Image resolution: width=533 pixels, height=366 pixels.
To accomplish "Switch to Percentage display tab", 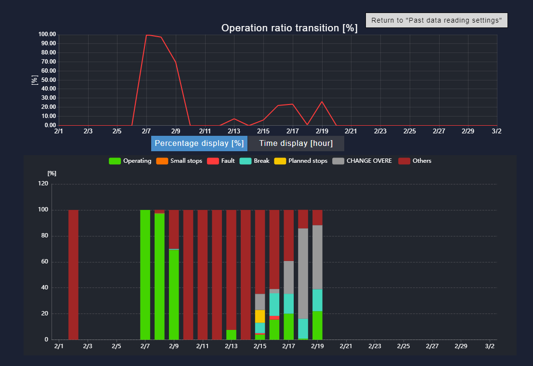I will [199, 144].
